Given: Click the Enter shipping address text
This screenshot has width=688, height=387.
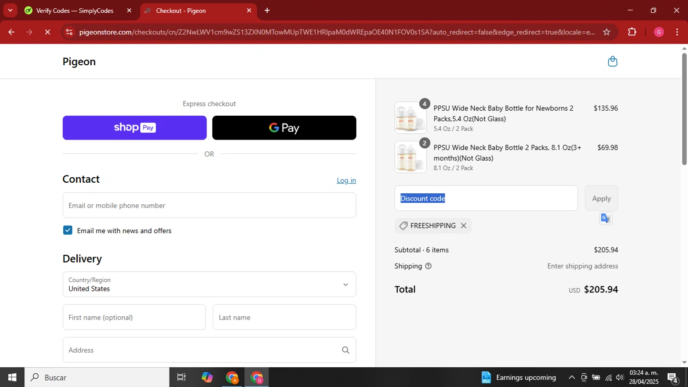Looking at the screenshot, I should 583,266.
